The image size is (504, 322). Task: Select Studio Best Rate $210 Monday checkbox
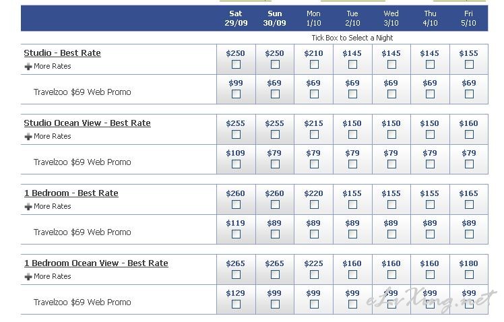[x=314, y=65]
